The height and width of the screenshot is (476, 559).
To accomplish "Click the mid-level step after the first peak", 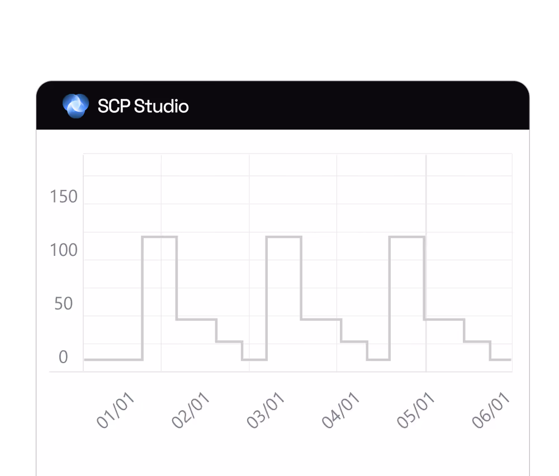I will (196, 319).
